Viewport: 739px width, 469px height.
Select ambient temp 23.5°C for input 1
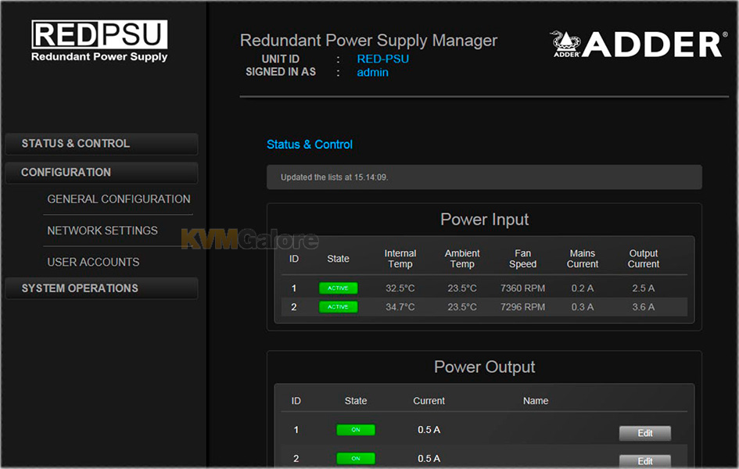point(462,288)
